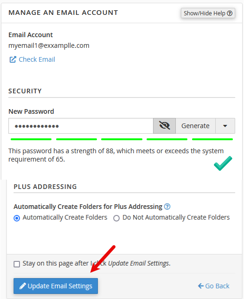Click into the New Password field
Viewport: 244px width, 299px height.
click(x=81, y=126)
